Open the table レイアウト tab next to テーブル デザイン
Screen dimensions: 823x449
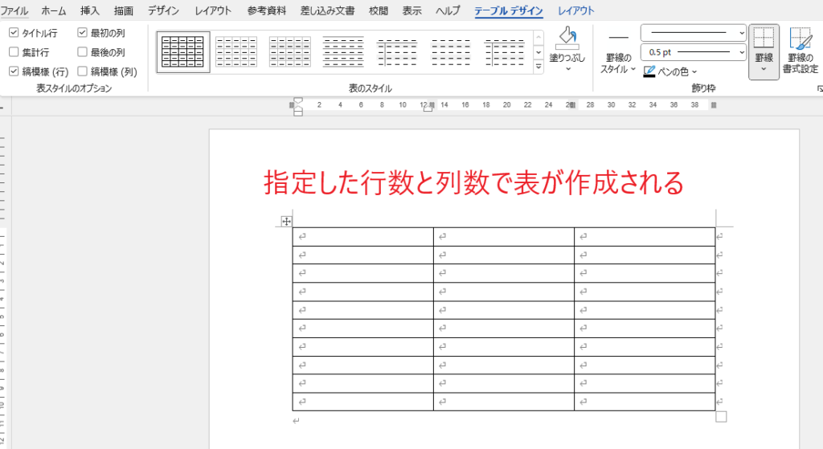(x=575, y=10)
